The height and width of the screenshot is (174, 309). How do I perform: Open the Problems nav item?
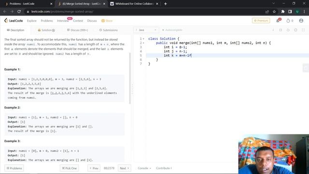47,21
